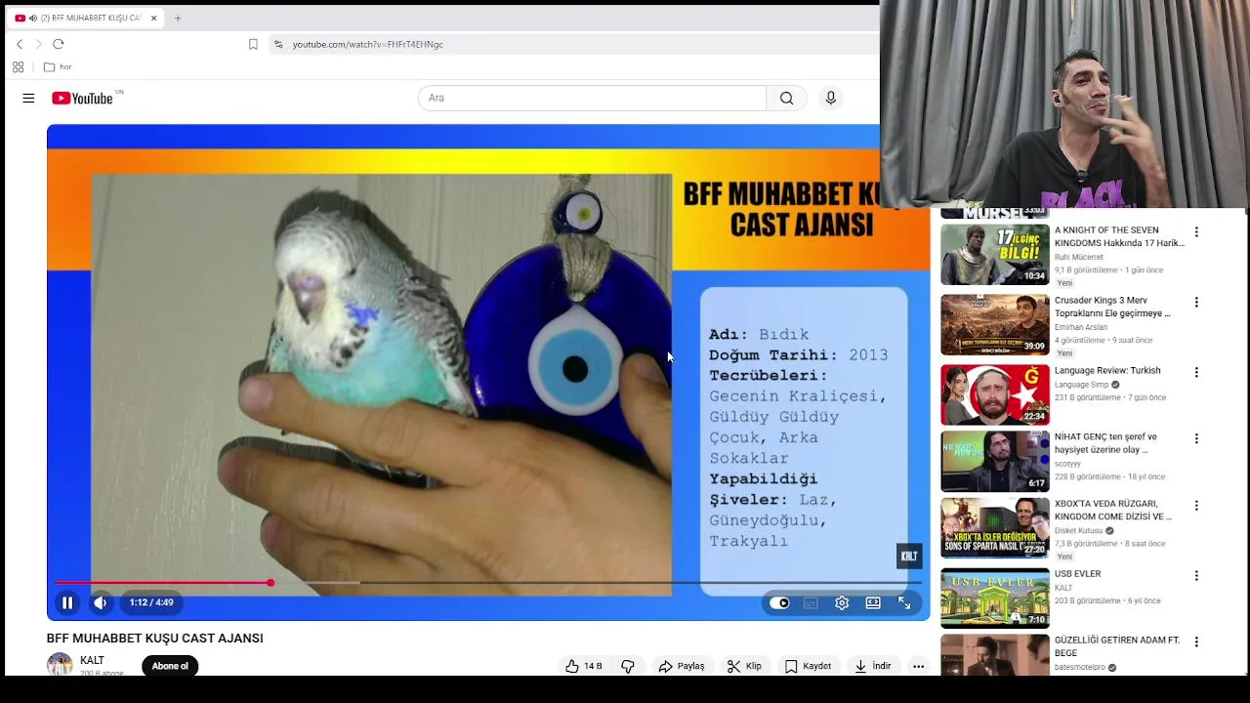This screenshot has height=703, width=1250.
Task: Pause the playing video
Action: pyautogui.click(x=67, y=602)
